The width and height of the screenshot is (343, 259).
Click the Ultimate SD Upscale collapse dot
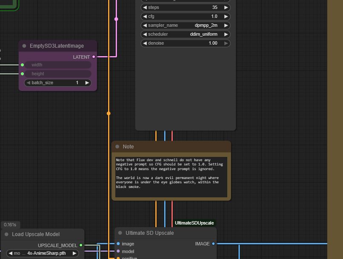[120, 233]
